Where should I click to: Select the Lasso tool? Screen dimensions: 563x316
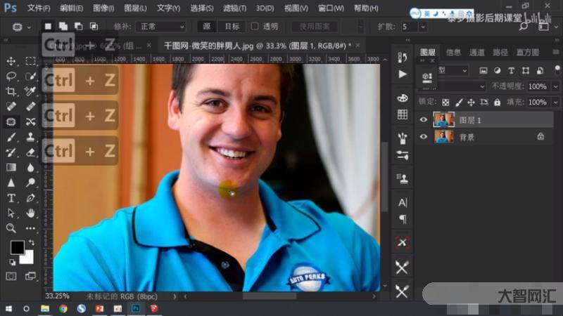(x=12, y=76)
